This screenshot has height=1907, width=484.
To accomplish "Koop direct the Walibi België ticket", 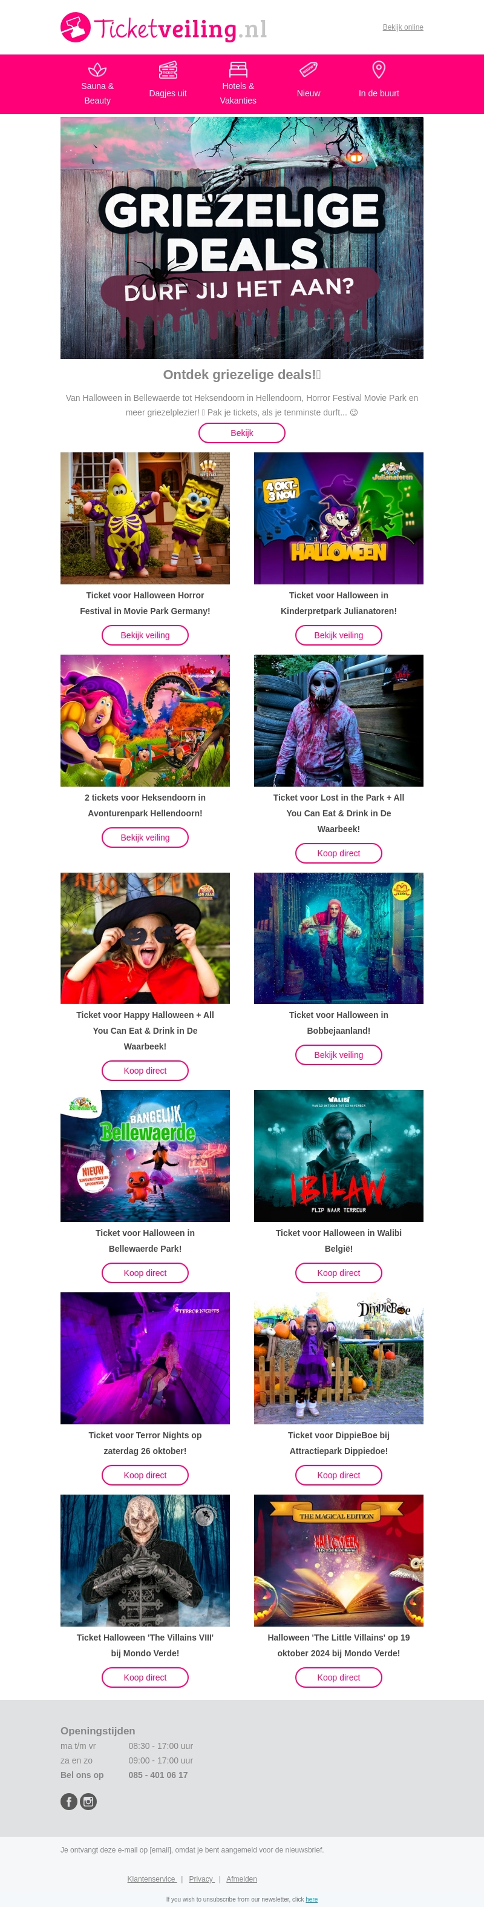I will click(x=339, y=1272).
